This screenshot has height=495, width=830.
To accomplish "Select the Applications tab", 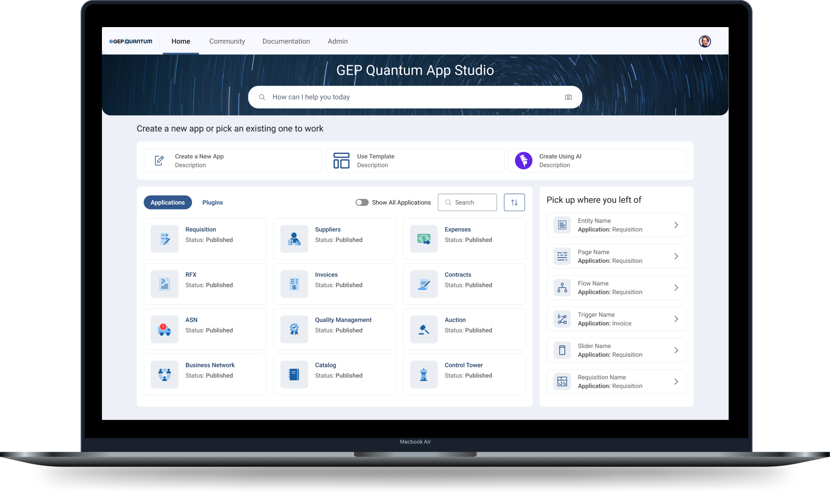I will [x=168, y=202].
